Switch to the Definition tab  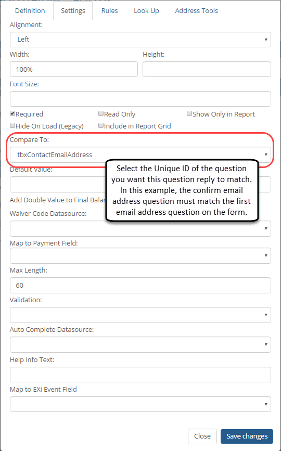point(30,10)
